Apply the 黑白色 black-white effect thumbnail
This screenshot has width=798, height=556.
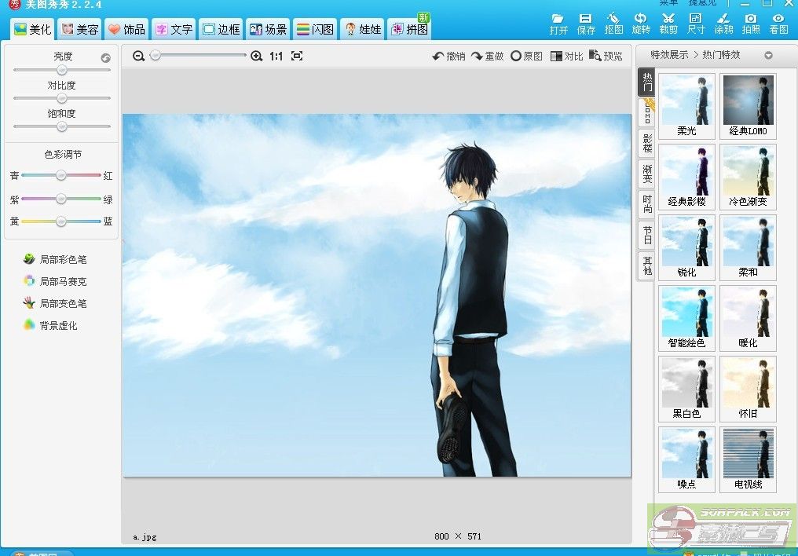686,389
